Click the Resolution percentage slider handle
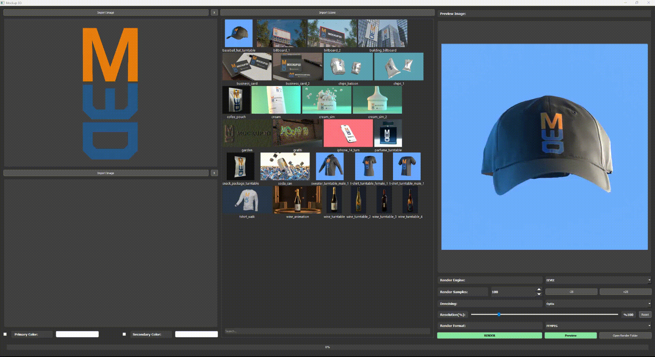 [x=499, y=314]
